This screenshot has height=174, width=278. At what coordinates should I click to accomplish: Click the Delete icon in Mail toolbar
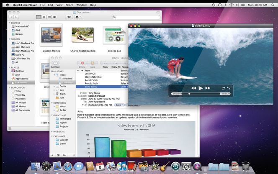82,63
